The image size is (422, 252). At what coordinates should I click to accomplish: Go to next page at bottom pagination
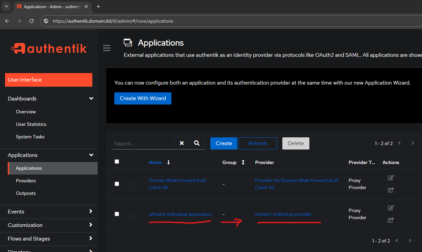[410, 240]
